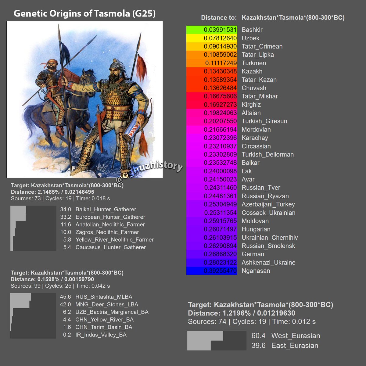The height and width of the screenshot is (366, 366).
Task: Click the CHN_Yellow_River_BA row
Action: [98, 320]
